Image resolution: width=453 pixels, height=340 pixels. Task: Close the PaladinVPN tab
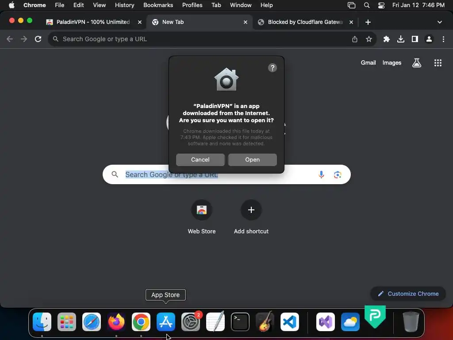point(139,22)
